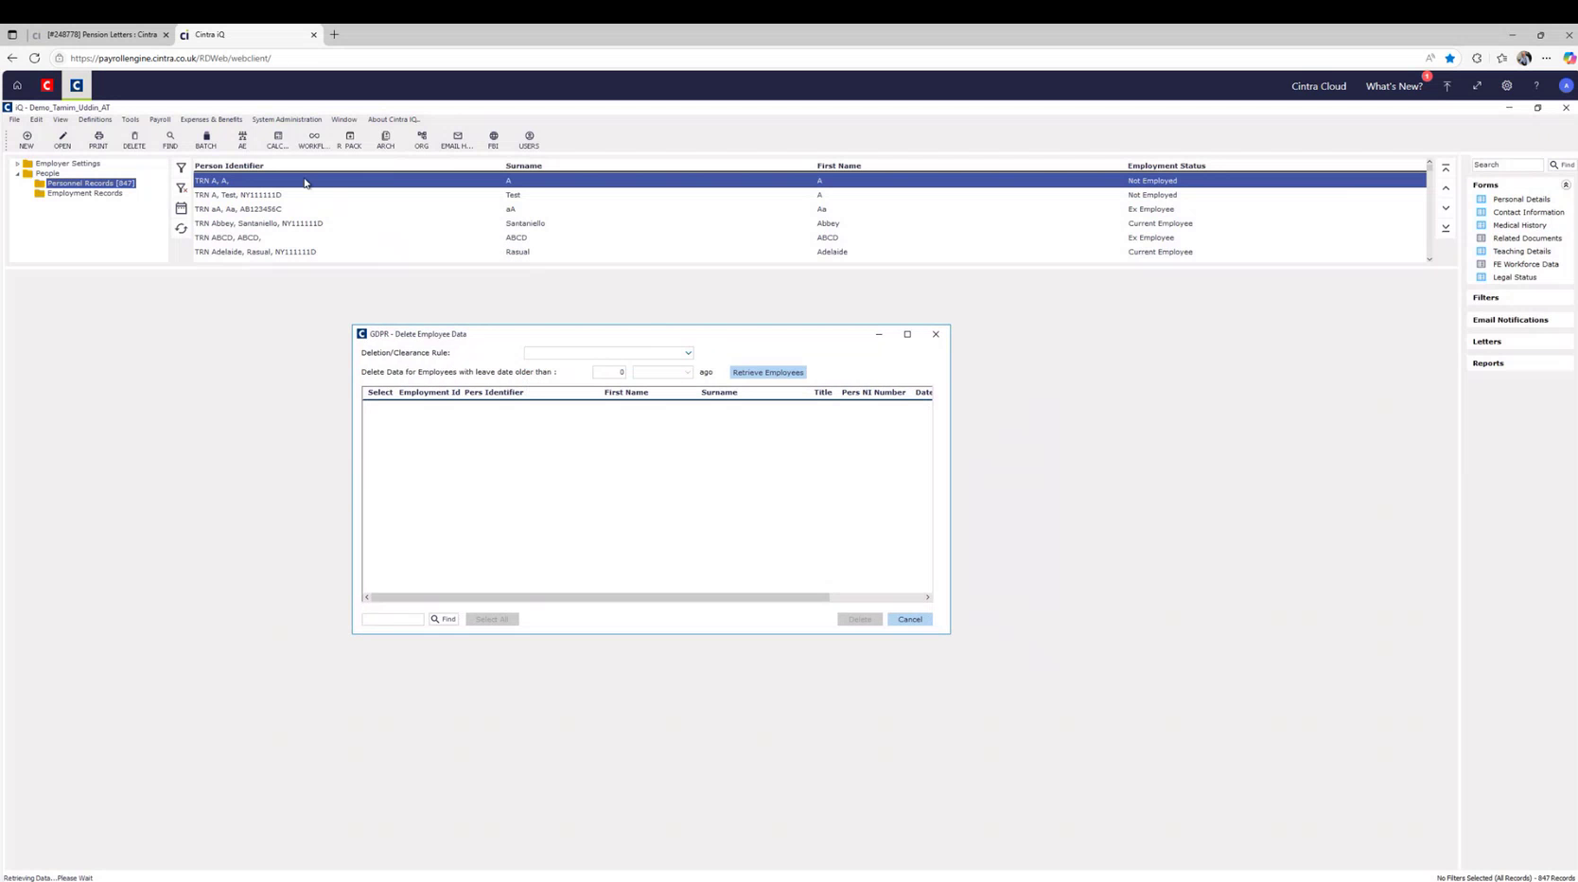Image resolution: width=1578 pixels, height=882 pixels.
Task: Open the EMAIL H... toolbar icon
Action: (456, 139)
